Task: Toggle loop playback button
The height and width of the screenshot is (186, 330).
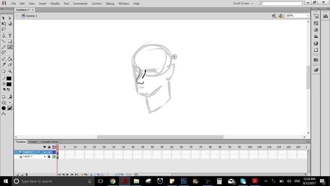Action: (x=86, y=175)
